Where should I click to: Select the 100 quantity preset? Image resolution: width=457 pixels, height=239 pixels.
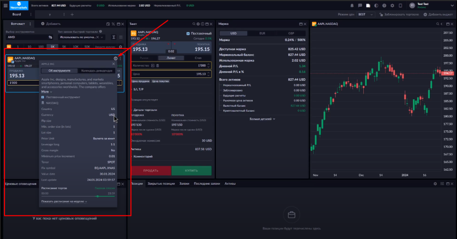point(41,47)
